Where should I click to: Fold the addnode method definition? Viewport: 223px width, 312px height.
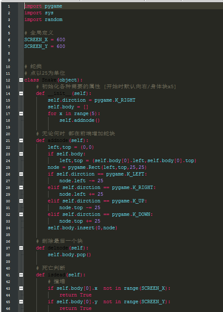21,141
